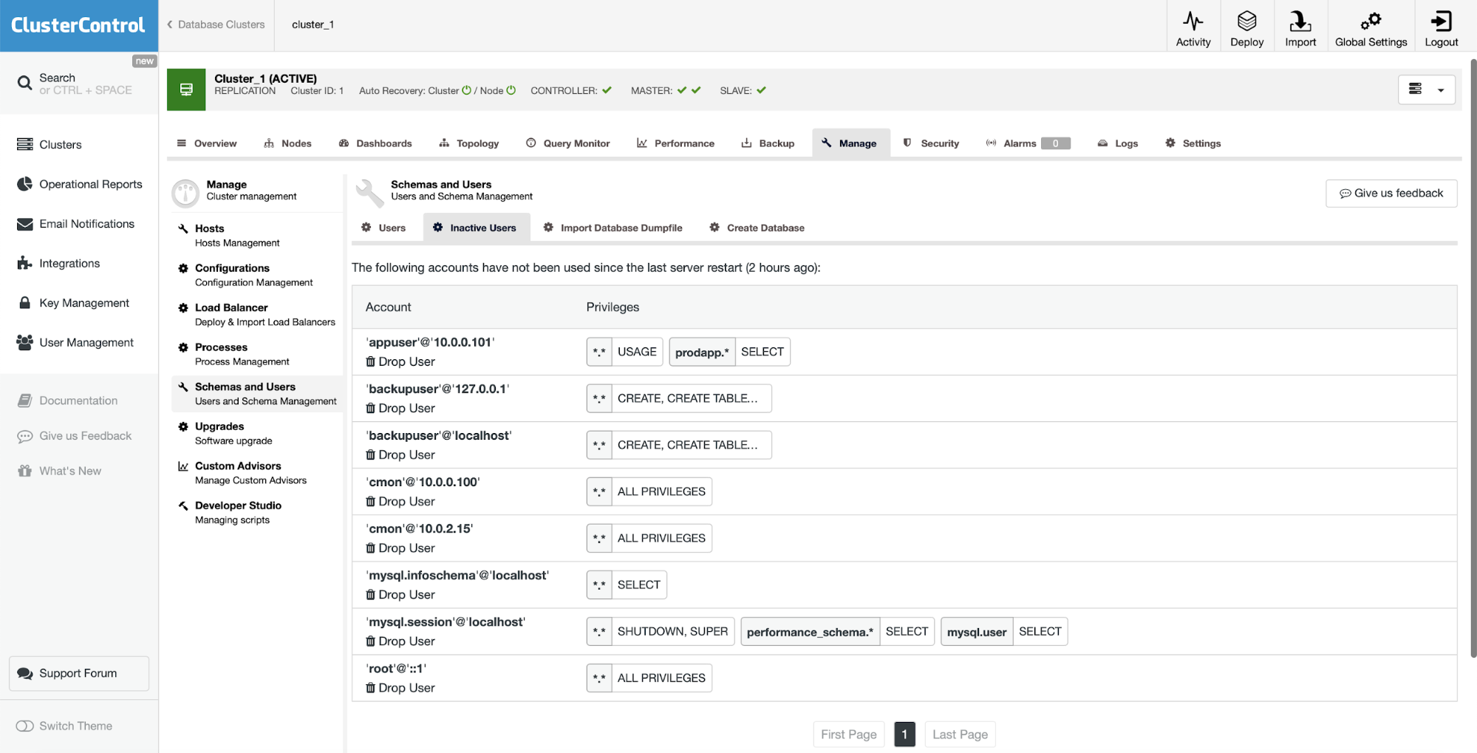Switch to the Dashboards tab
1477x753 pixels.
point(375,143)
